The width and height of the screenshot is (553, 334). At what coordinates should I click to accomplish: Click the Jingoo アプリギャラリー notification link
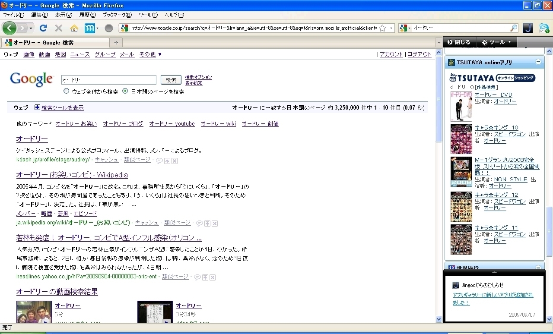[x=493, y=299]
